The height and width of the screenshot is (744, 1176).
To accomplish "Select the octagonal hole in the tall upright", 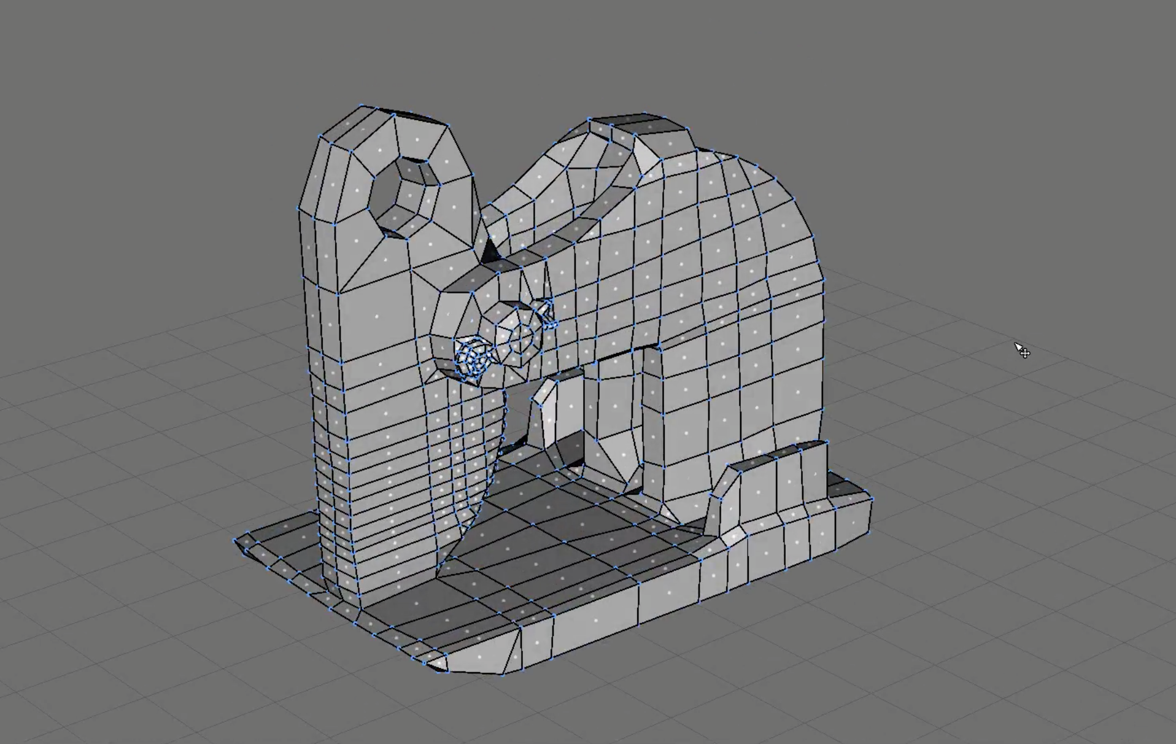I will 404,196.
